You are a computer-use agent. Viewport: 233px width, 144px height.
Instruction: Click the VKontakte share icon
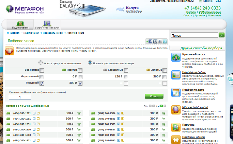[155, 41]
